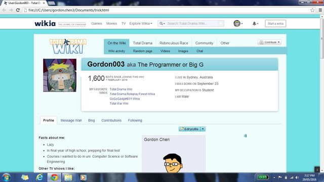This screenshot has height=182, width=324.
Task: Click the Edit profile button
Action: click(x=189, y=129)
